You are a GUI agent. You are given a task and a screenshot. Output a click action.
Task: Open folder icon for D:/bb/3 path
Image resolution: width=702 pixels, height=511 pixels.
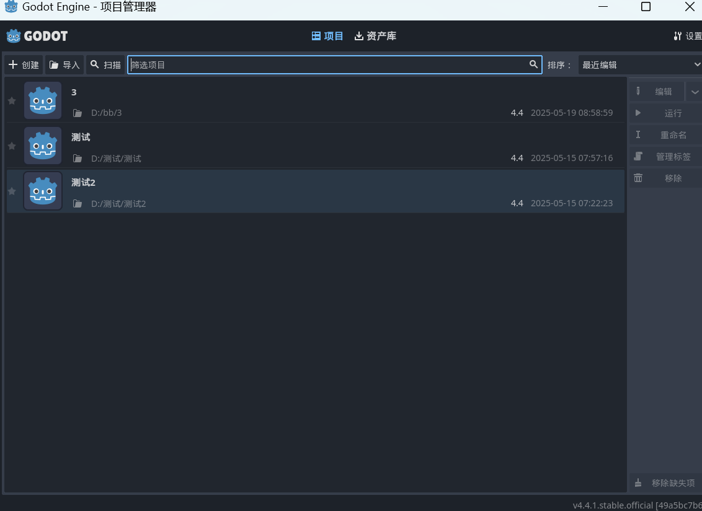pos(78,113)
